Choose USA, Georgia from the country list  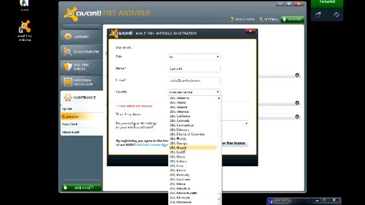pos(193,143)
